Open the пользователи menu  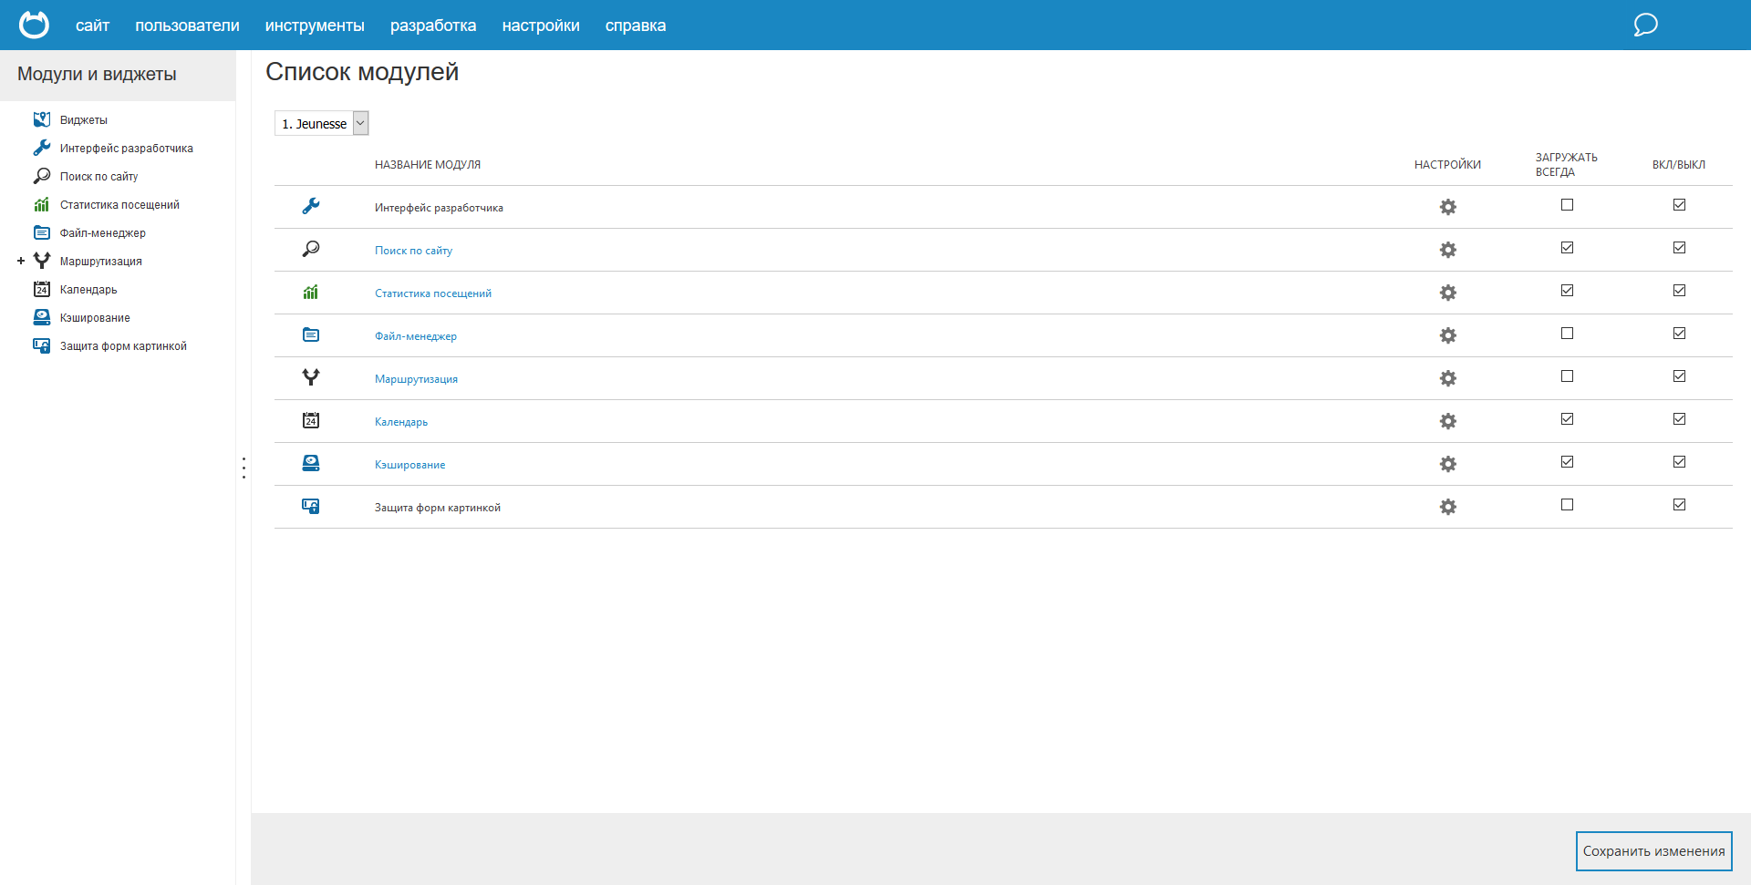pyautogui.click(x=187, y=26)
